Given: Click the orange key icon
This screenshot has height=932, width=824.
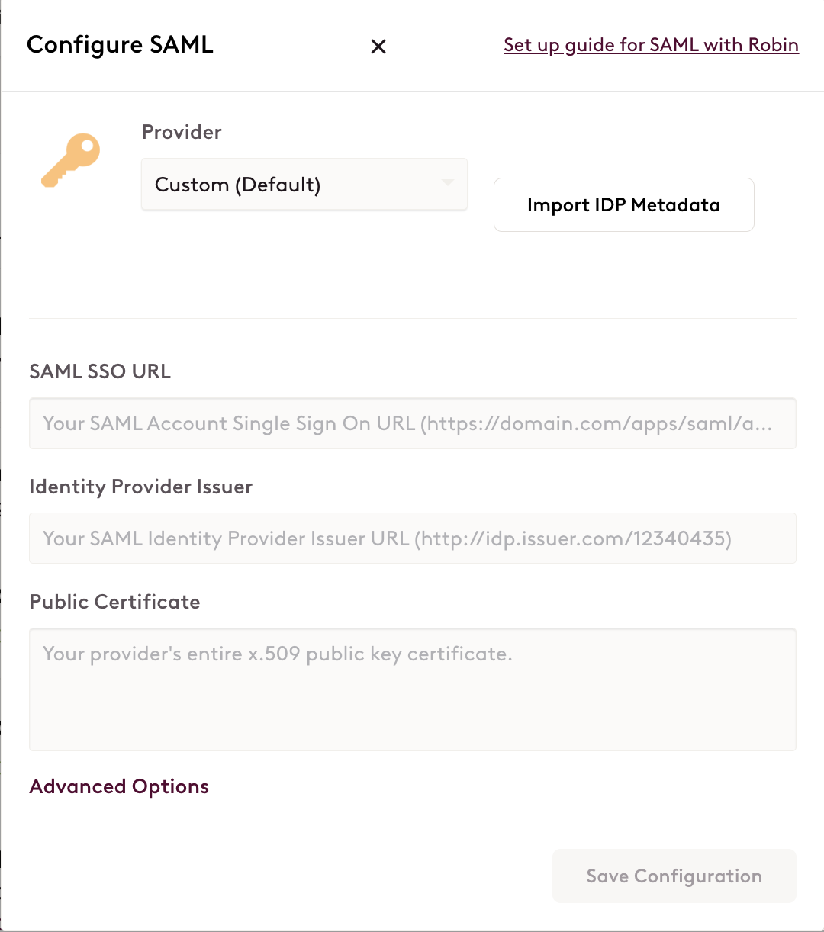Looking at the screenshot, I should (70, 160).
